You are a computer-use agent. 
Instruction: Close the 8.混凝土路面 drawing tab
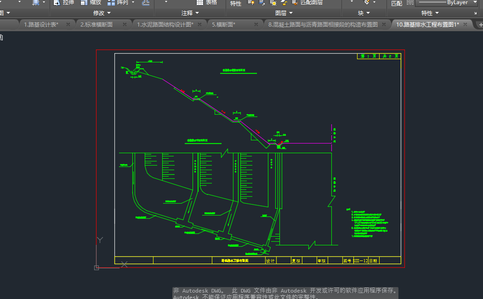point(384,25)
